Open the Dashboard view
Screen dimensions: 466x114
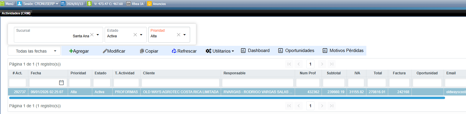click(x=255, y=51)
